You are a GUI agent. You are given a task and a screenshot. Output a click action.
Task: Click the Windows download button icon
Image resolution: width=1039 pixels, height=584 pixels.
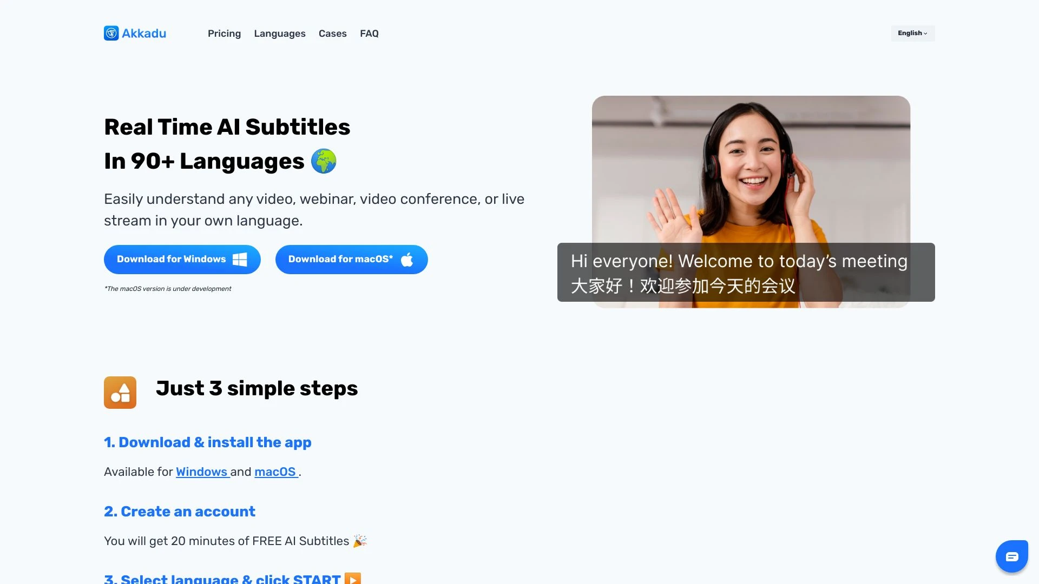[x=239, y=259]
